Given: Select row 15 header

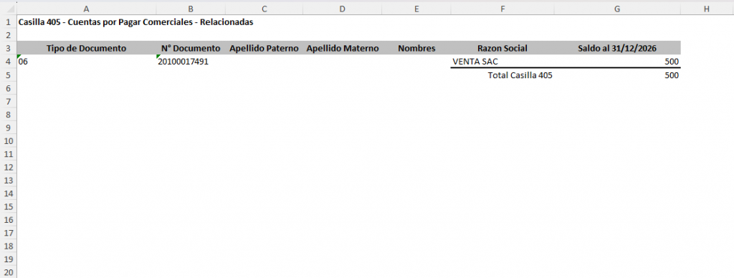Looking at the screenshot, I should pyautogui.click(x=8, y=206).
